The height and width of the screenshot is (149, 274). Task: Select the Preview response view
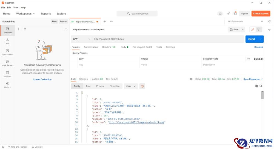[100, 86]
